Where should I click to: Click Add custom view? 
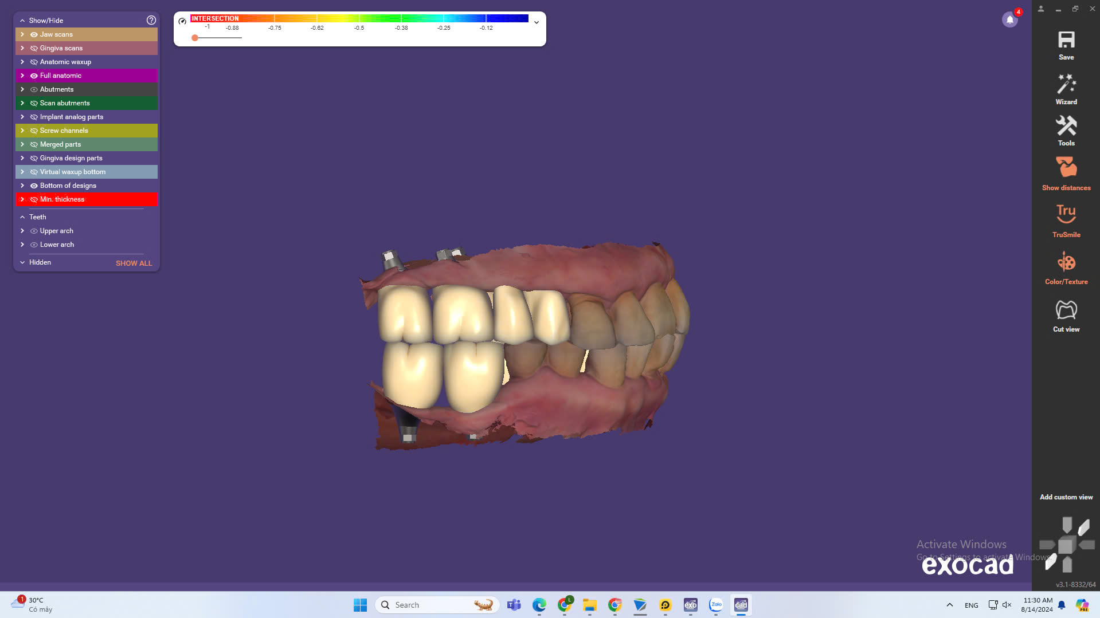1066,497
